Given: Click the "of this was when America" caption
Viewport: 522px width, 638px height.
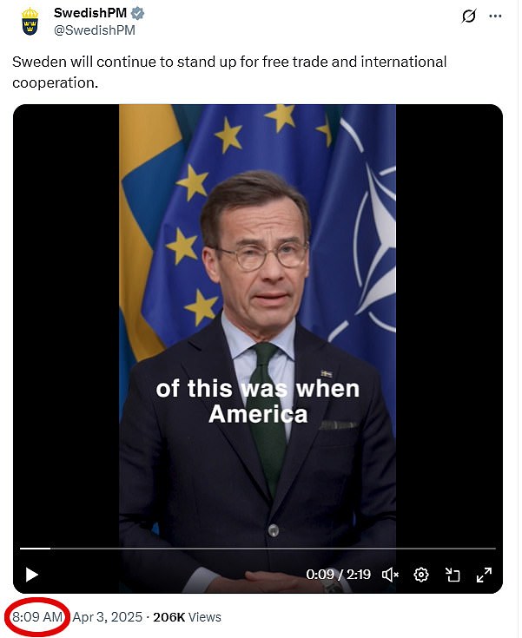Looking at the screenshot, I should (x=258, y=401).
